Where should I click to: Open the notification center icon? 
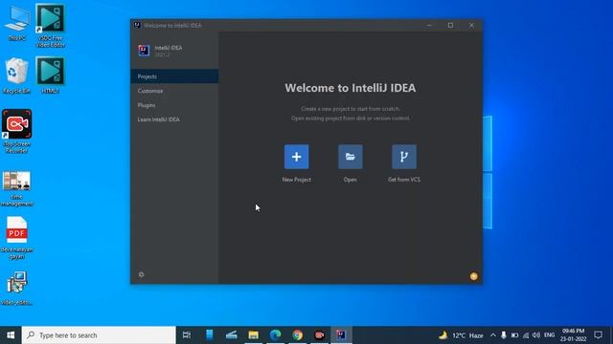tap(598, 335)
